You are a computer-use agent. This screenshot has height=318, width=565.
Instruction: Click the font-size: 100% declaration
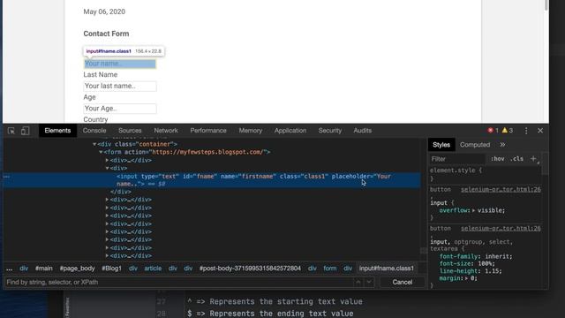click(467, 263)
